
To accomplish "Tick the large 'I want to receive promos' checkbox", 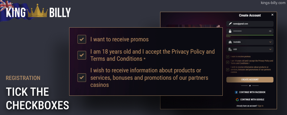I will tap(82, 39).
